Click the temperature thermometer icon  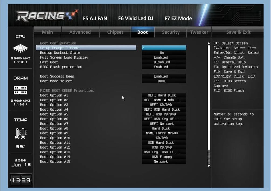20,134
